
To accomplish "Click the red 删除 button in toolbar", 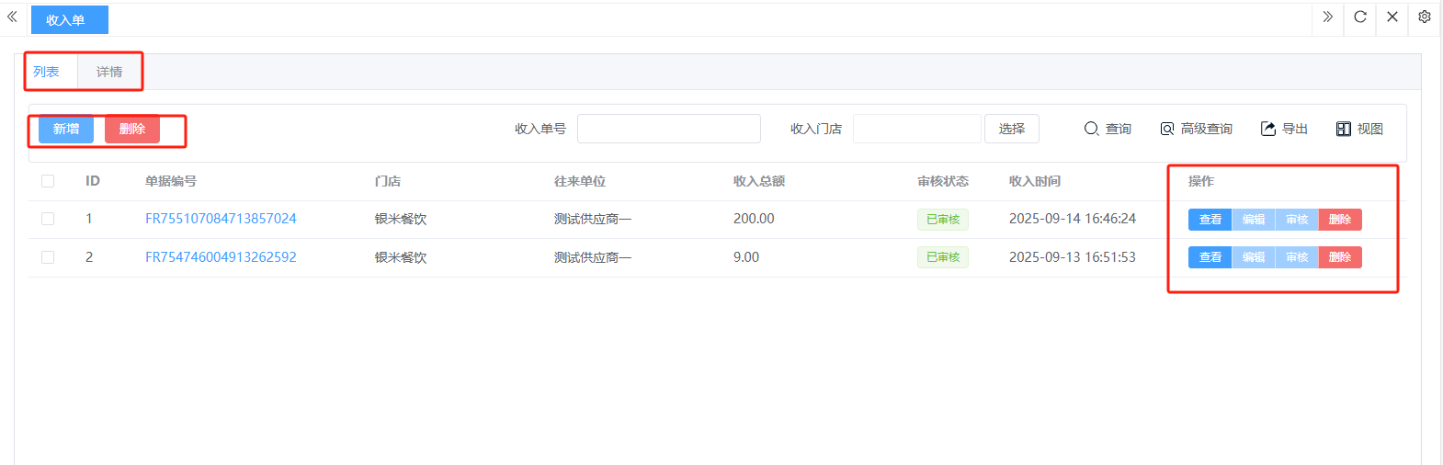I will [132, 129].
